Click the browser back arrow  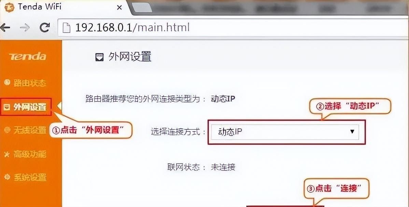point(5,27)
